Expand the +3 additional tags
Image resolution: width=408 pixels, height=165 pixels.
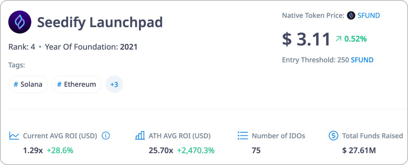(114, 84)
